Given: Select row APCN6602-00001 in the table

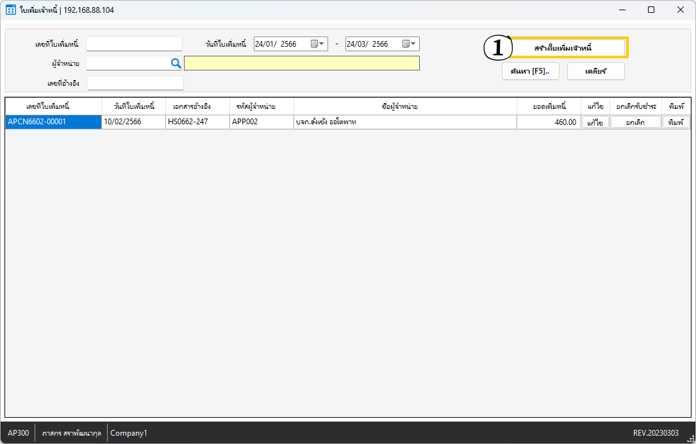Looking at the screenshot, I should pos(53,122).
